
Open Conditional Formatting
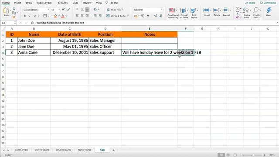tap(173, 13)
